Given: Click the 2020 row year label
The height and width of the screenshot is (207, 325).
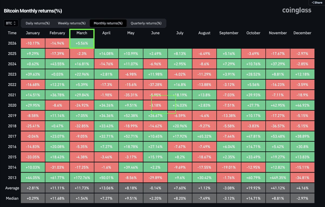Looking at the screenshot, I should pos(12,105).
